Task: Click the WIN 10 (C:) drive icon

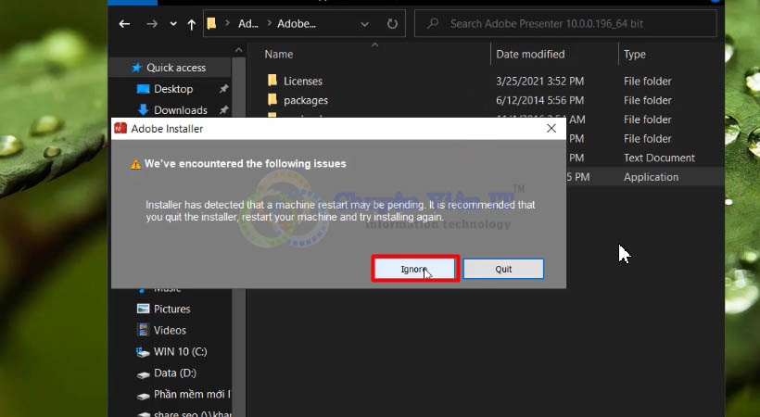Action: pos(143,352)
